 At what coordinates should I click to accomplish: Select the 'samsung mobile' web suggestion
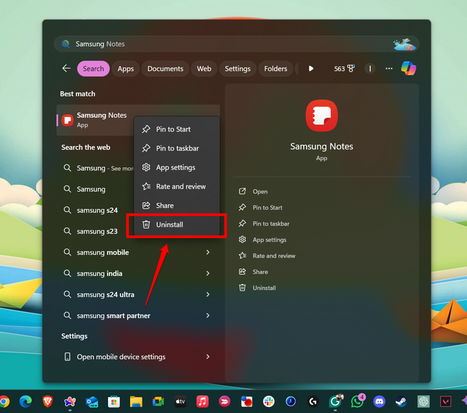[103, 253]
